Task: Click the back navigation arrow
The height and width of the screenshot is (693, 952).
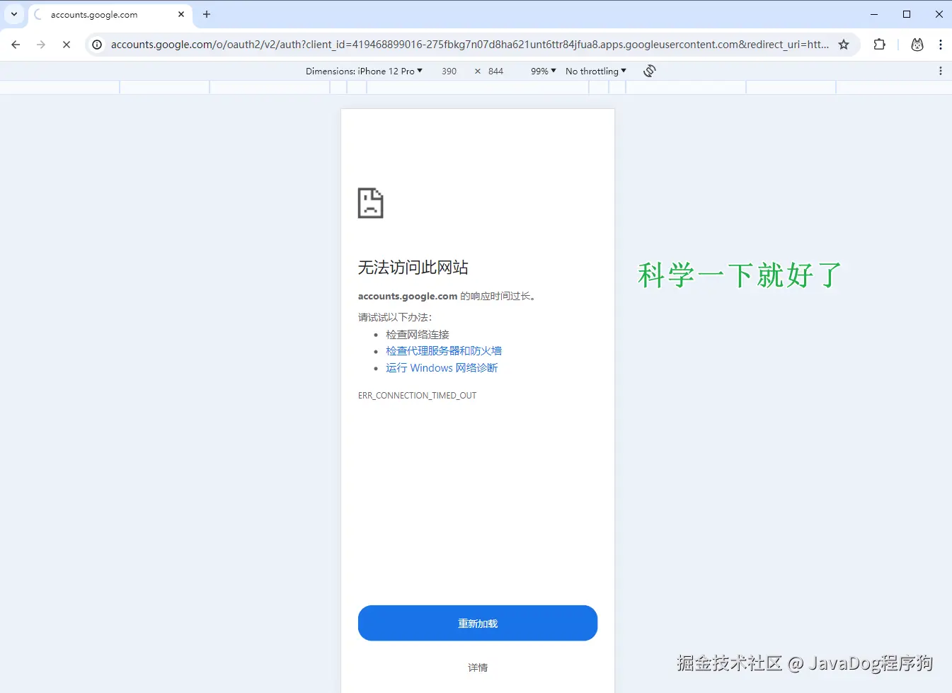Action: (16, 45)
